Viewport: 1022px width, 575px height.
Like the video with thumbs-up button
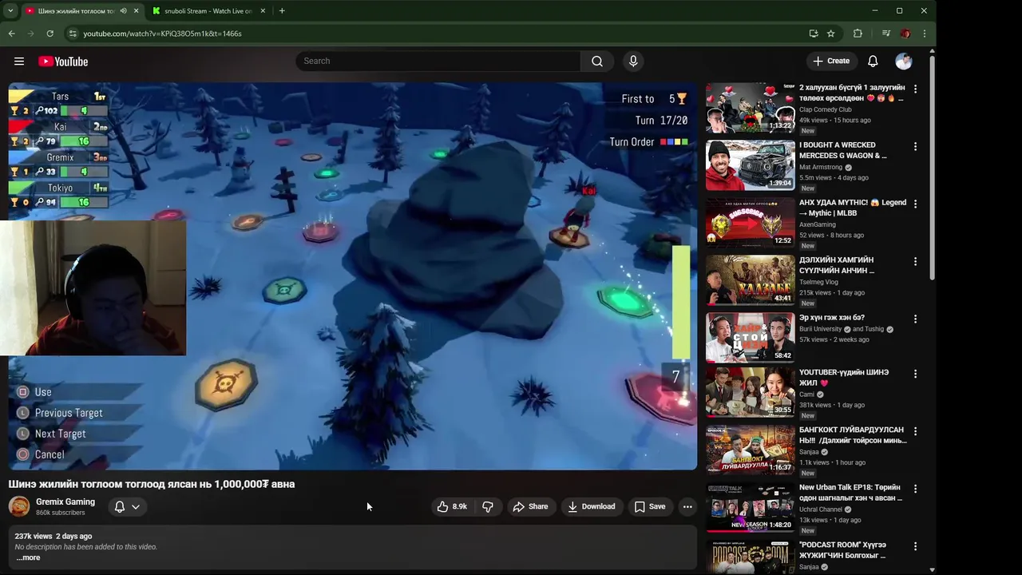click(452, 506)
